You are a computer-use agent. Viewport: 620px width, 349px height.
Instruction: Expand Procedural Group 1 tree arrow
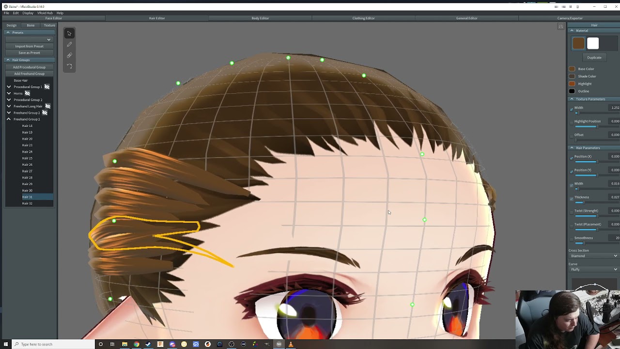[9, 87]
